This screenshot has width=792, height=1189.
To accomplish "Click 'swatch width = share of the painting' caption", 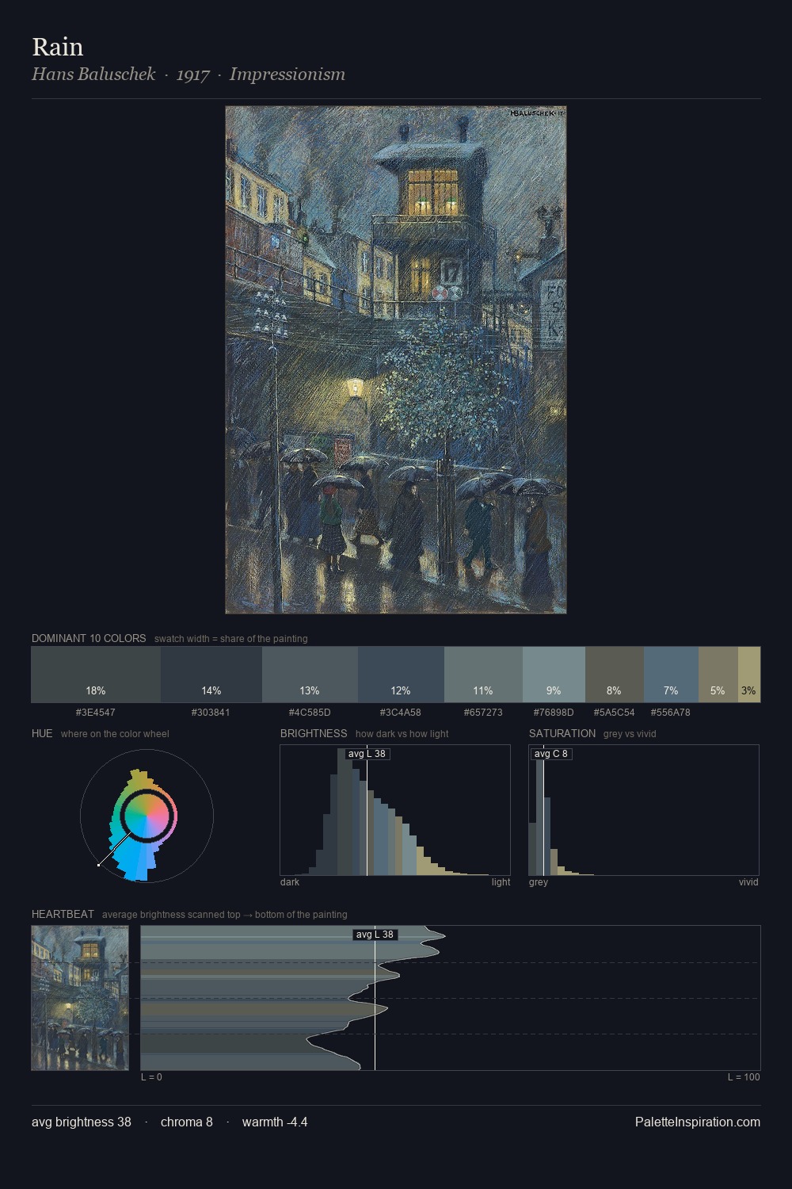I will point(231,639).
